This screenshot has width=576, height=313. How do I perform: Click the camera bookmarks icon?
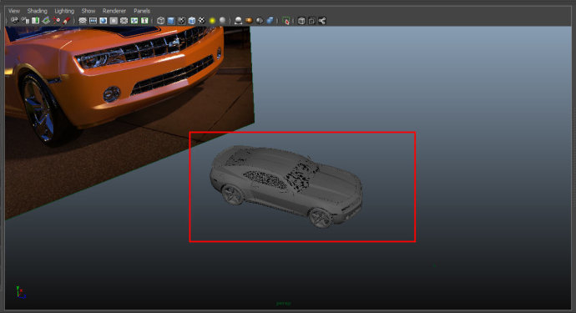(35, 21)
